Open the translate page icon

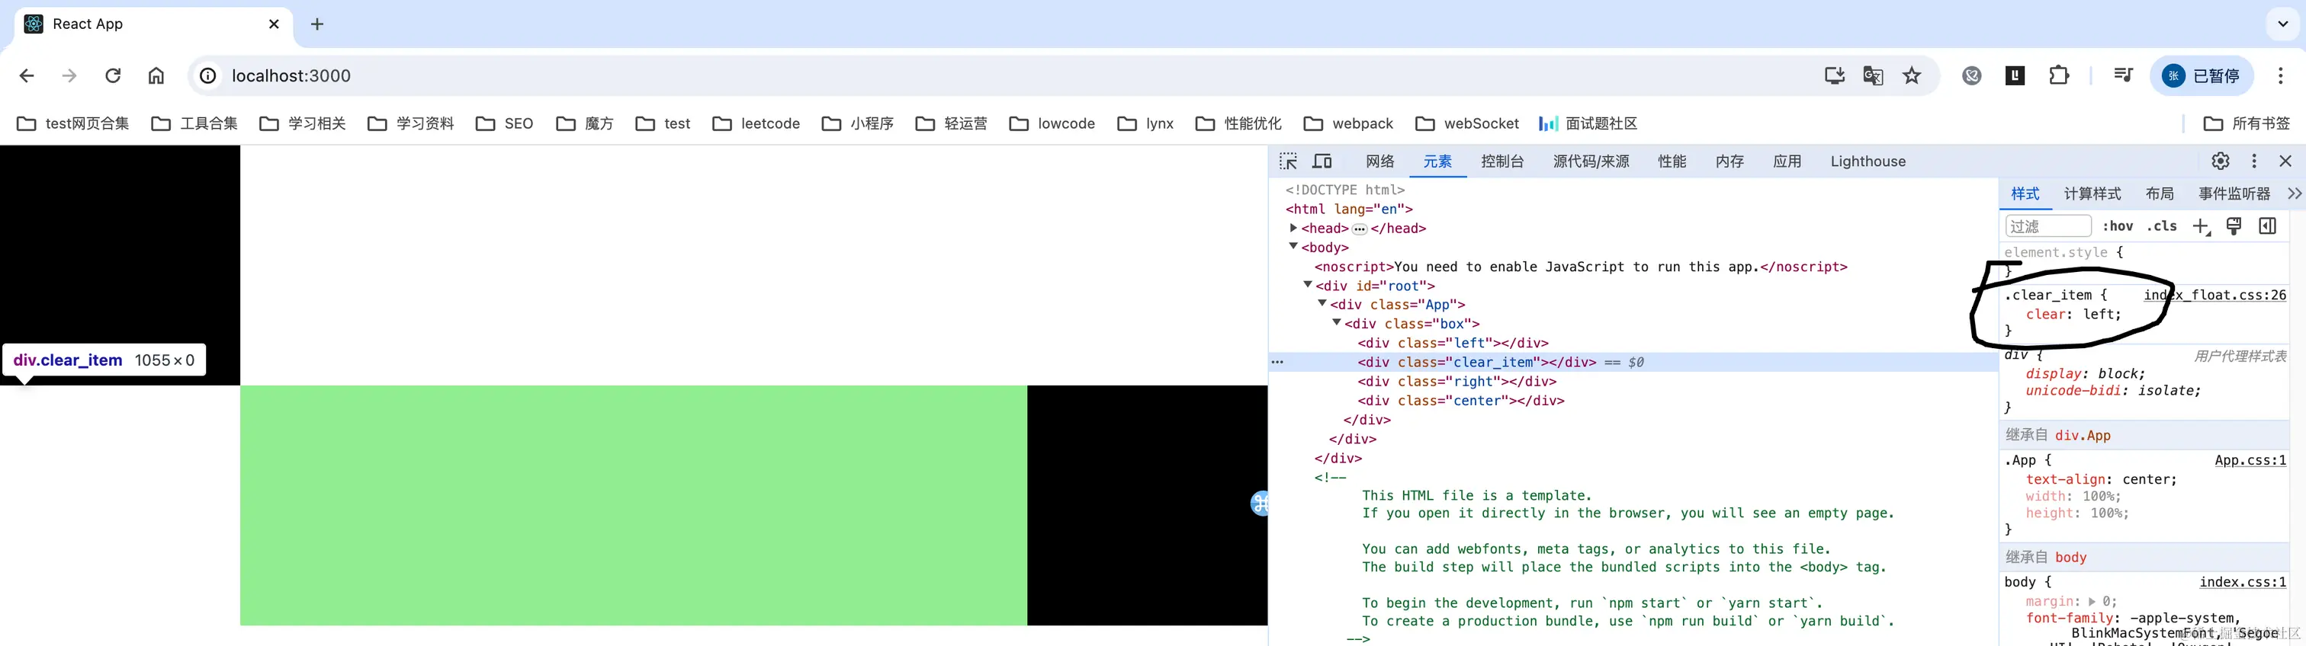[x=1873, y=76]
